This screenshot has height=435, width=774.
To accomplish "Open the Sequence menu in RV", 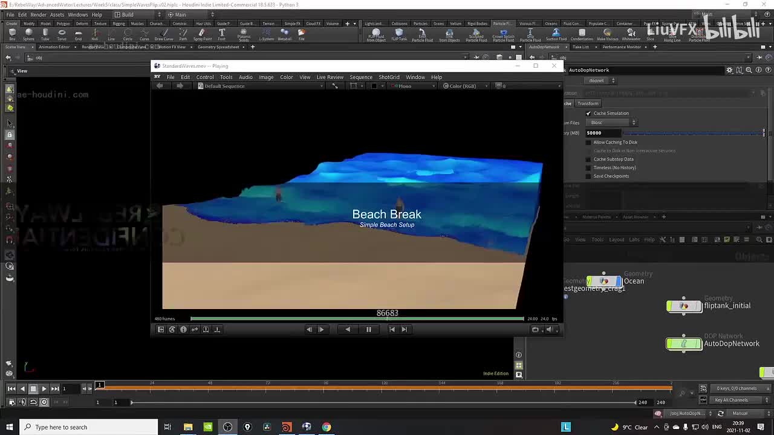I will (360, 77).
